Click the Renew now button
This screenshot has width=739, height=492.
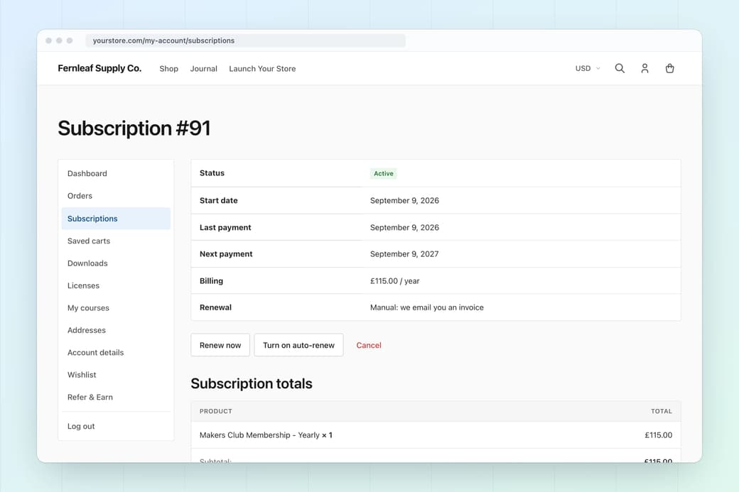pyautogui.click(x=220, y=345)
